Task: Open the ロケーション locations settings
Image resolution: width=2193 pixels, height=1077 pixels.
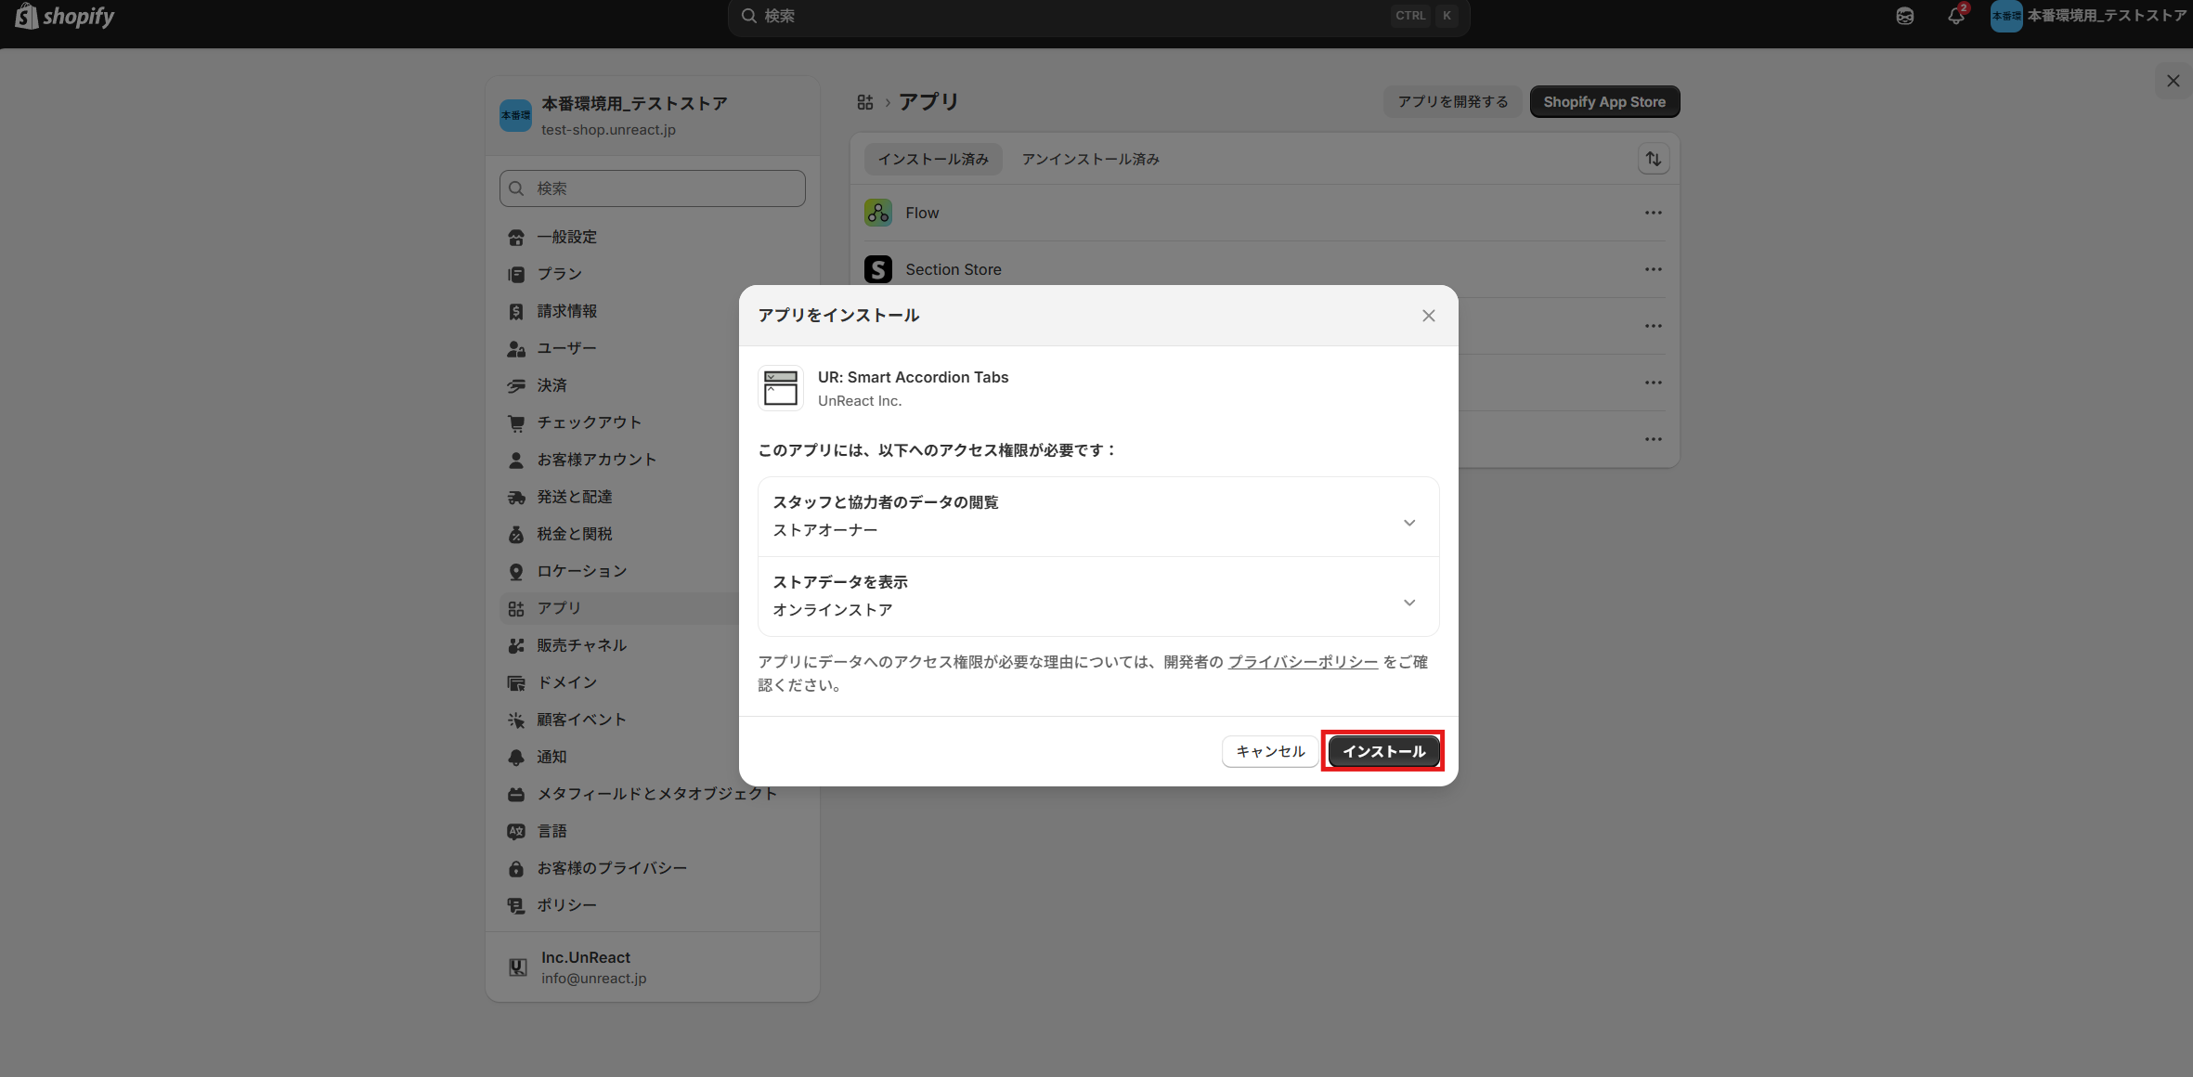Action: point(517,571)
